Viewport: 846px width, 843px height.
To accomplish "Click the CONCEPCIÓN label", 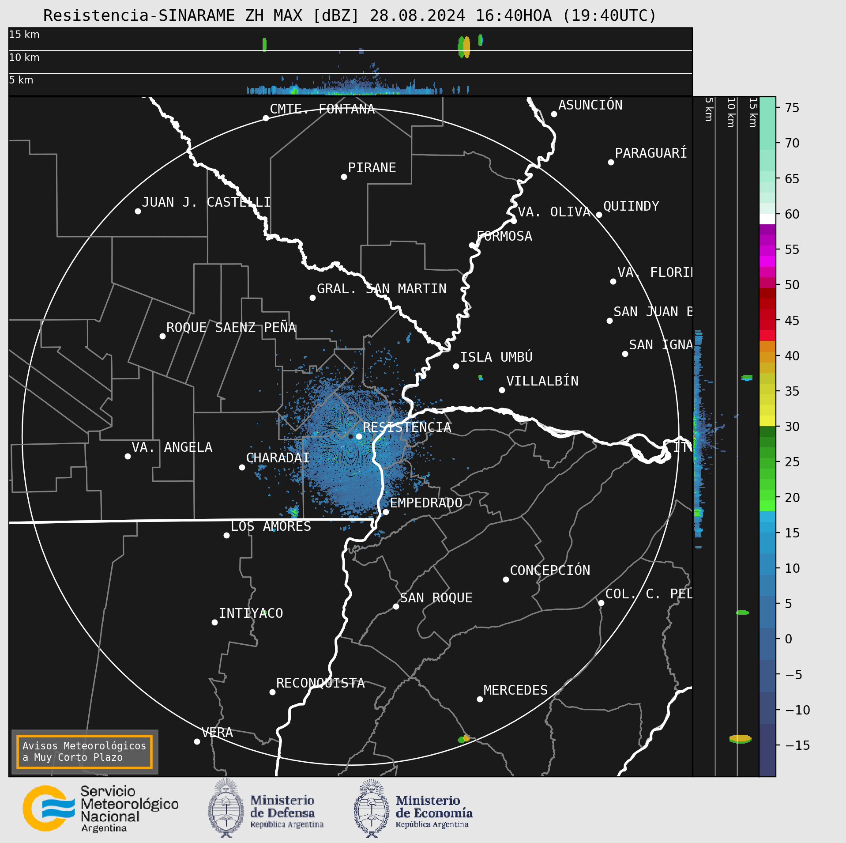I will pyautogui.click(x=550, y=570).
